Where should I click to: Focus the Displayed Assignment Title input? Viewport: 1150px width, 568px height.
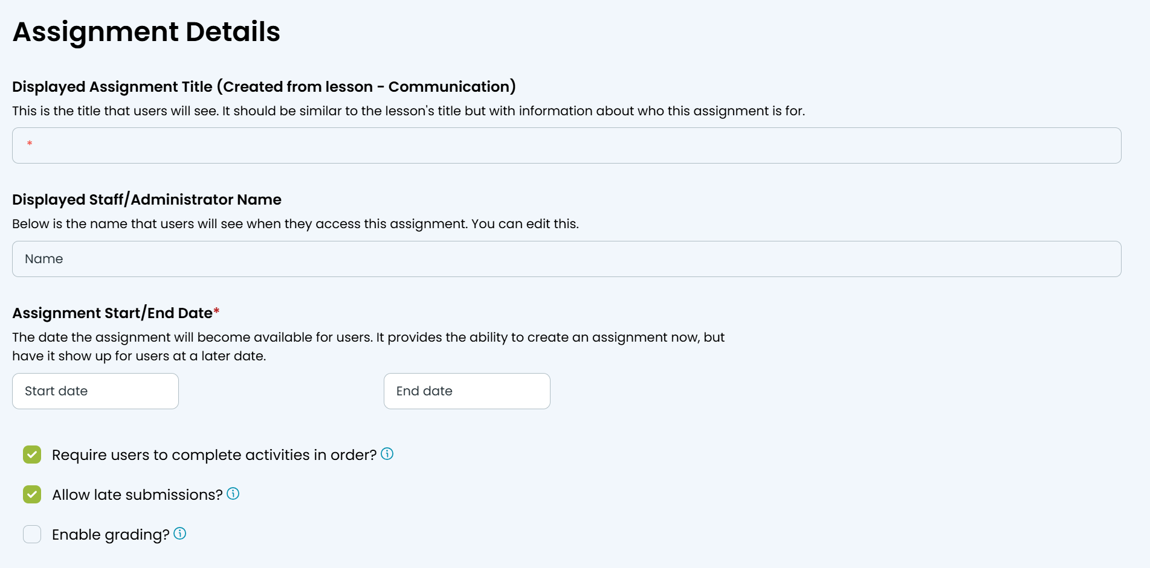(567, 145)
